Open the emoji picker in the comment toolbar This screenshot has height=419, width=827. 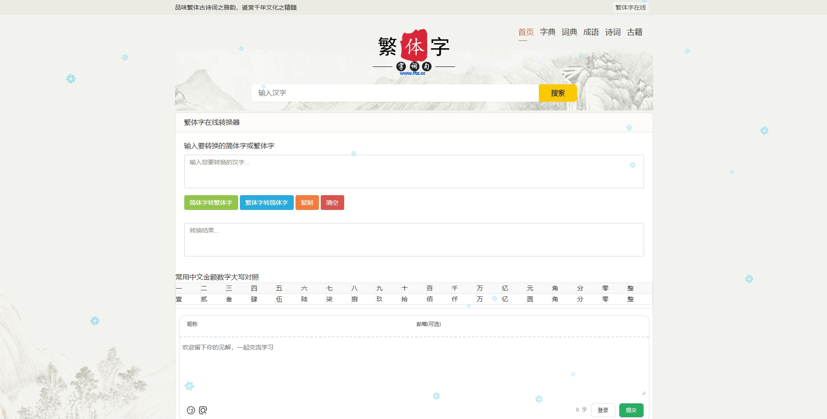pos(190,410)
